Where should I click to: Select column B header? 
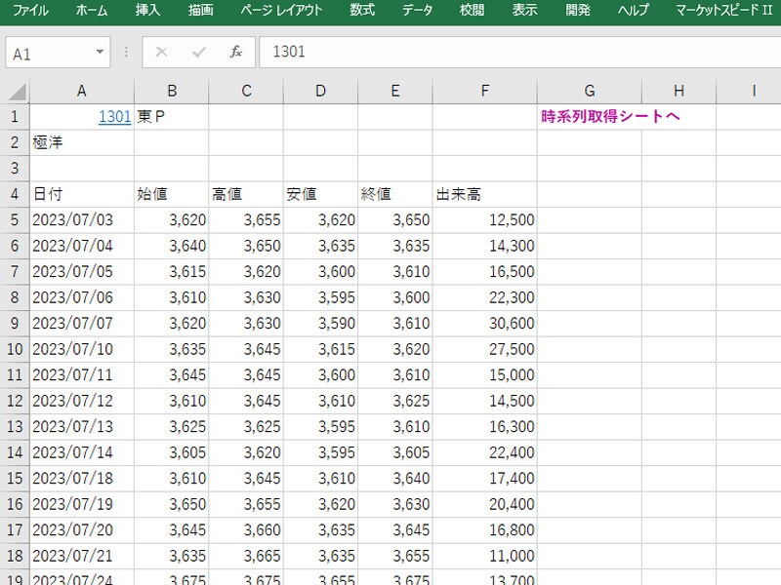click(x=172, y=91)
